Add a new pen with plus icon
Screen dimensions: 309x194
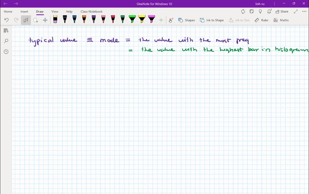point(161,20)
